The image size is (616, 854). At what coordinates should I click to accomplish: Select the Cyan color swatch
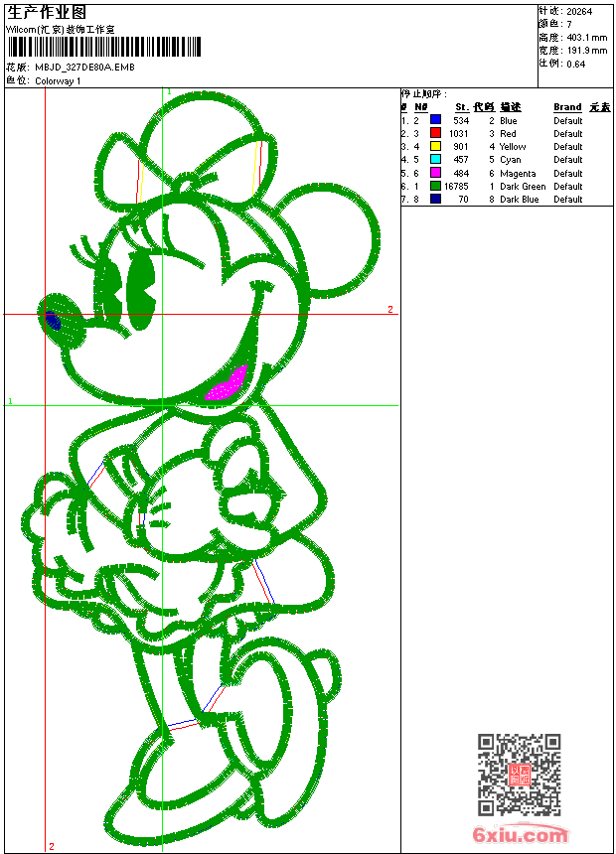point(435,159)
